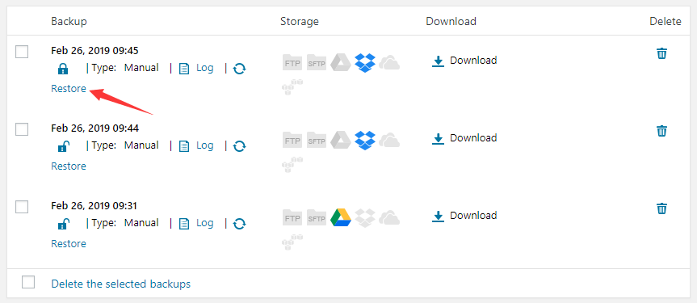Viewport: 697px width, 303px height.
Task: Click the Google Drive icon for the 09:31 backup
Action: click(x=341, y=217)
